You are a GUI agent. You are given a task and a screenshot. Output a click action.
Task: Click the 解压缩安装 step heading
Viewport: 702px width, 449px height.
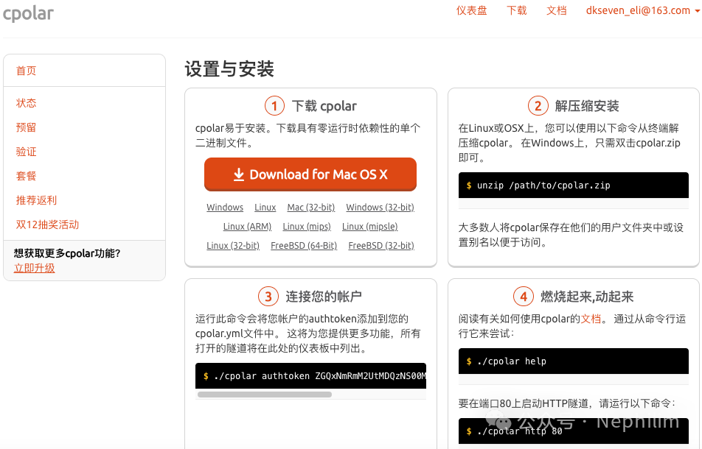coord(586,106)
